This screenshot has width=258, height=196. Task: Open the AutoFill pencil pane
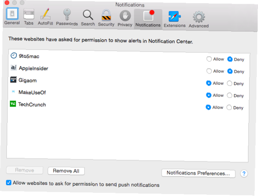coord(45,17)
